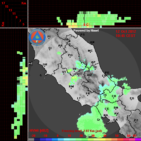
Task: Click the GR city label
Action: tap(45, 65)
